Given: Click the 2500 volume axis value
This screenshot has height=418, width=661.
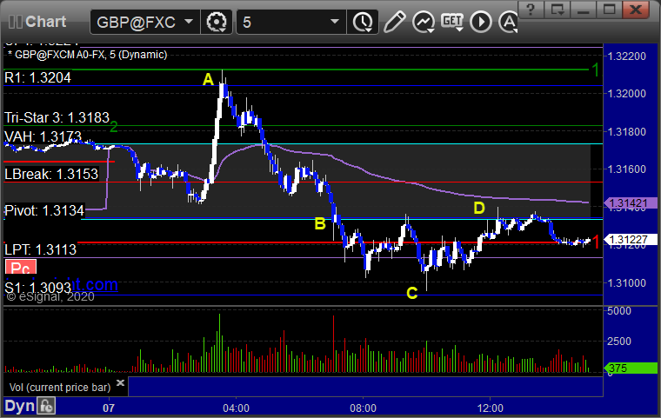Looking at the screenshot, I should coord(619,341).
